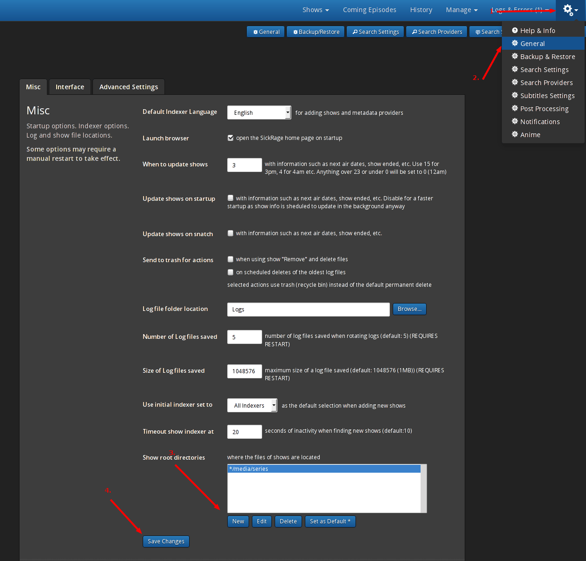Image resolution: width=586 pixels, height=561 pixels.
Task: Click the Size of Log files saved field
Action: pos(244,371)
